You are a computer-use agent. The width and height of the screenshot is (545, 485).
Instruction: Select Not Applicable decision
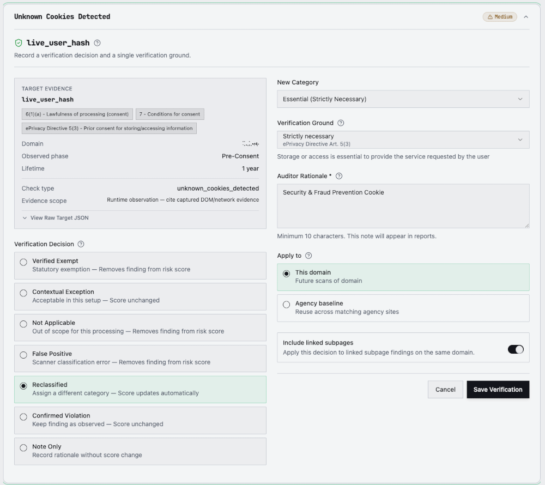click(x=140, y=328)
